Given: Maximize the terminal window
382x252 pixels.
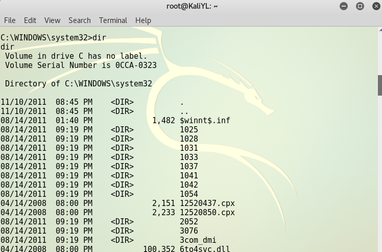Looking at the screenshot, I should click(360, 6).
